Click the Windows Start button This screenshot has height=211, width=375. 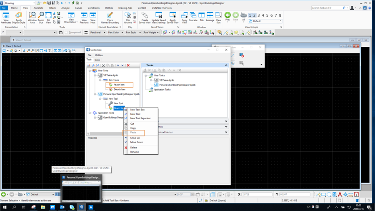click(5, 207)
